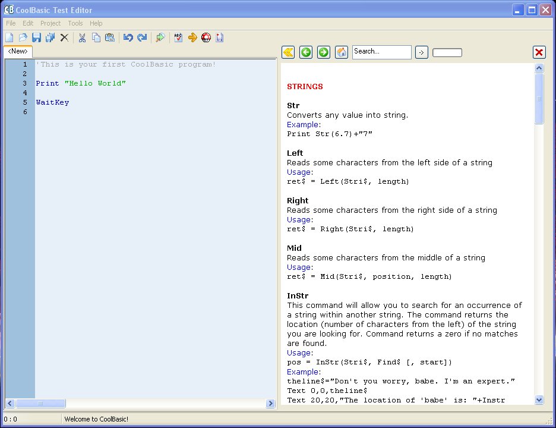
Task: Click 'Welcome to CoolBasic!' in status bar
Action: 96,419
